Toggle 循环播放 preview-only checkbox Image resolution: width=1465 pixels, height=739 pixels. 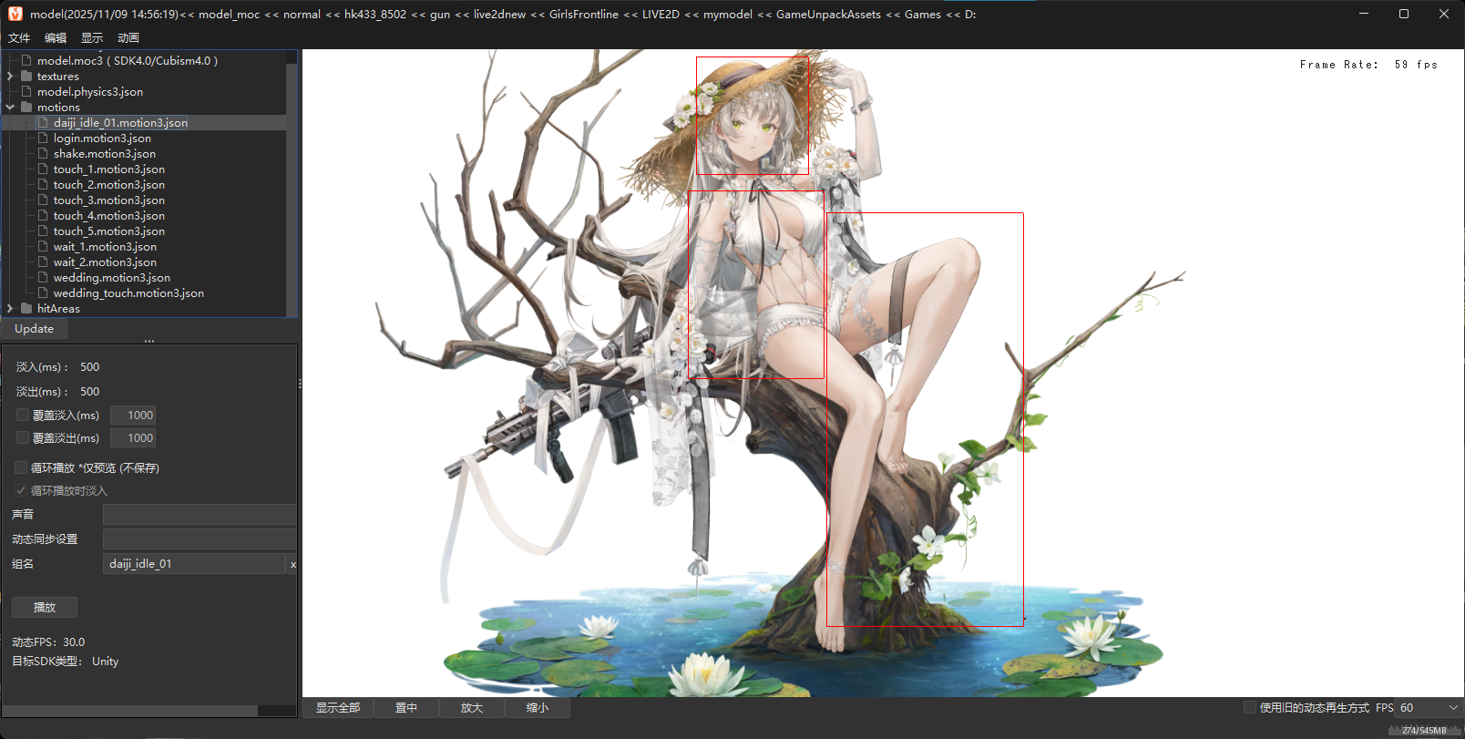[21, 467]
